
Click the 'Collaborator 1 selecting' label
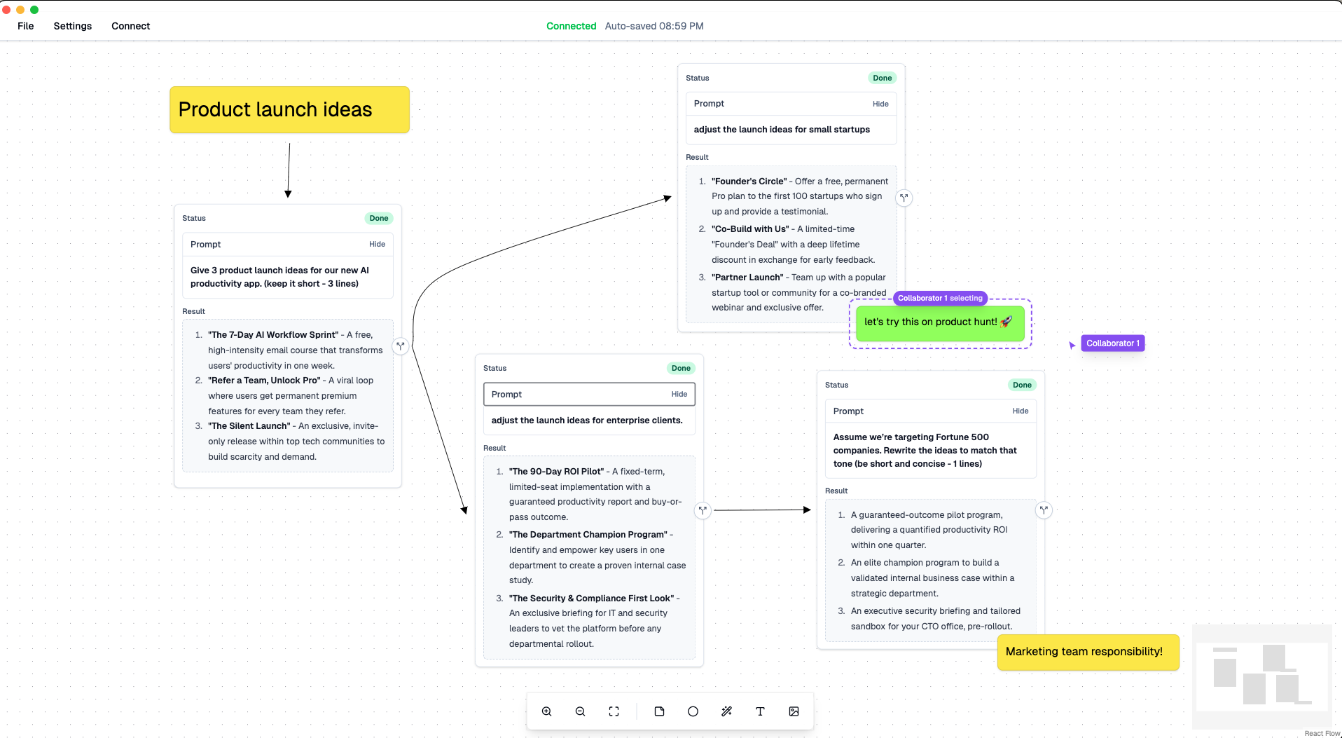(940, 298)
